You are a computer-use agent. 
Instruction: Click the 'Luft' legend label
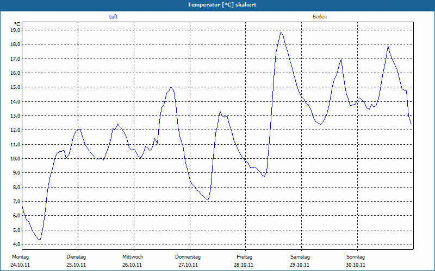[x=113, y=17]
